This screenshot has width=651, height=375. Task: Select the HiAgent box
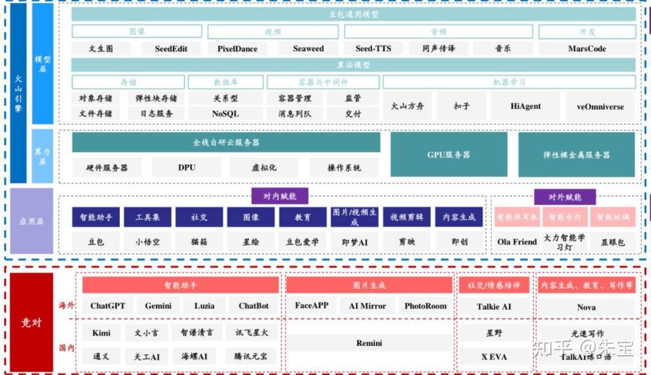[526, 106]
